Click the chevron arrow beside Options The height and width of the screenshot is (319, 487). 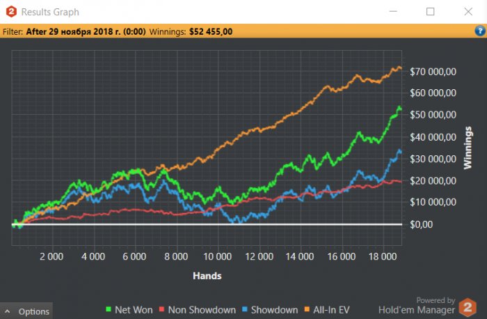point(8,311)
